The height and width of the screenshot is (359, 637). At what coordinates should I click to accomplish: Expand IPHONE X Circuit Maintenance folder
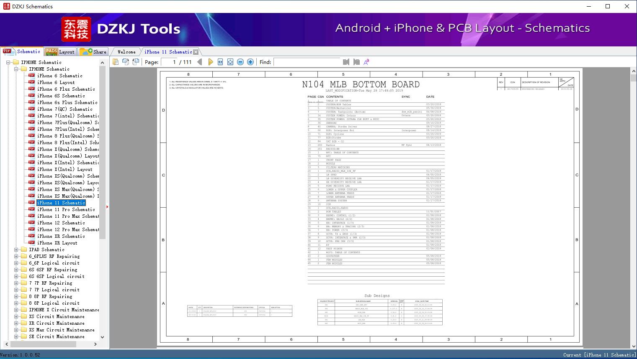(x=16, y=310)
